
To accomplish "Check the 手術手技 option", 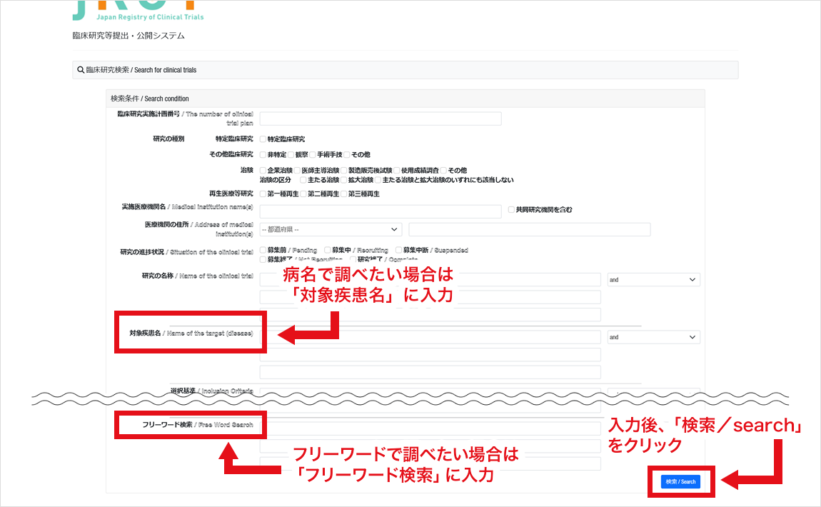I will pos(312,154).
